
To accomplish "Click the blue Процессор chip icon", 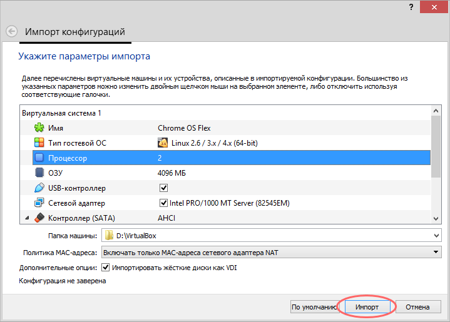I will click(39, 158).
